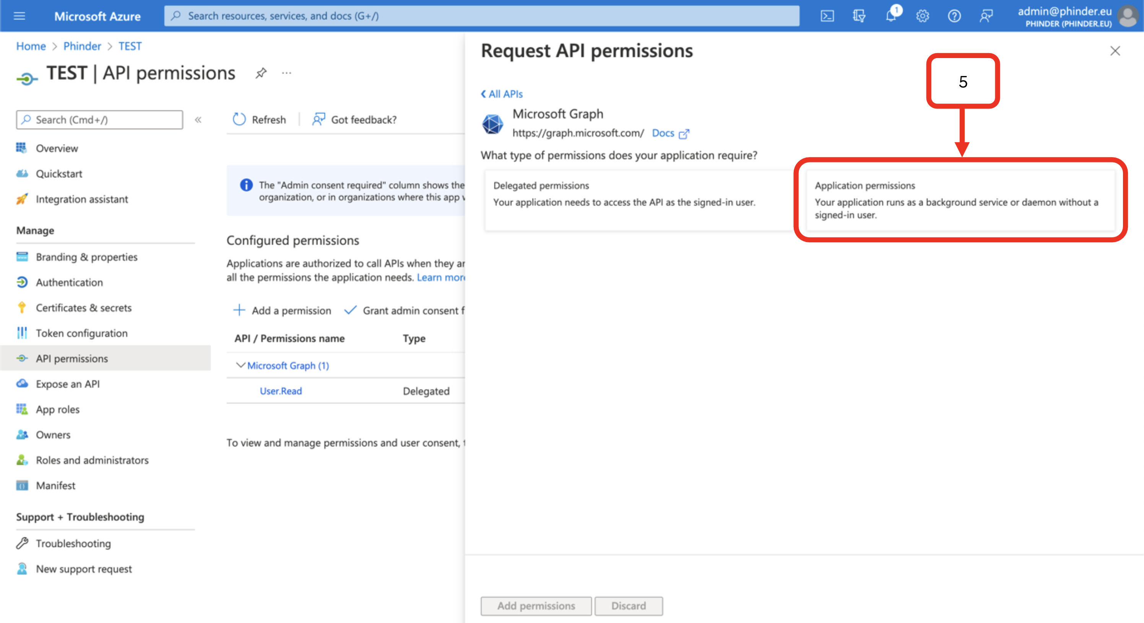
Task: Click Add a permission button
Action: pos(283,310)
